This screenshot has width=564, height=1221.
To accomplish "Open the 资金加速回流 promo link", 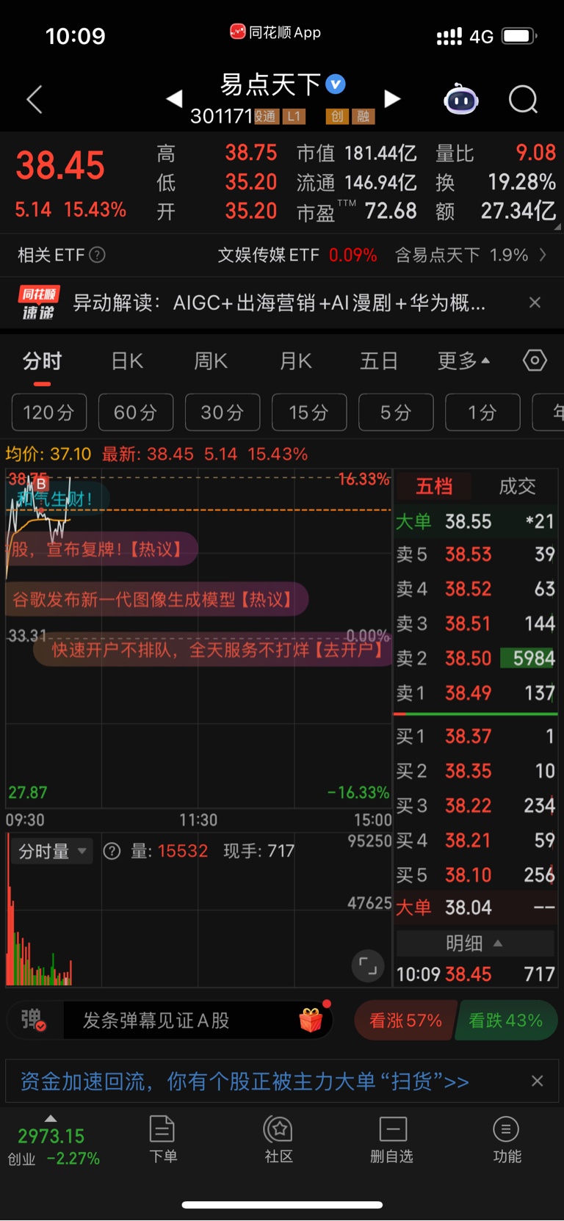I will [245, 1081].
